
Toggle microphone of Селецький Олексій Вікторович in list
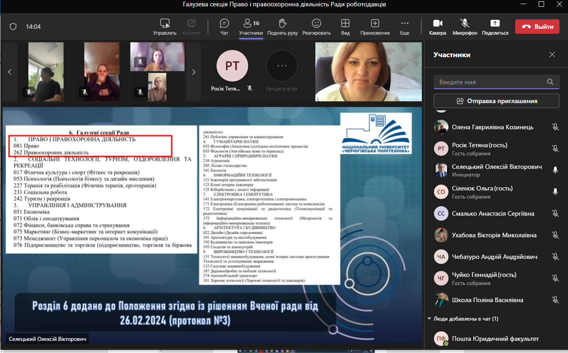point(555,170)
